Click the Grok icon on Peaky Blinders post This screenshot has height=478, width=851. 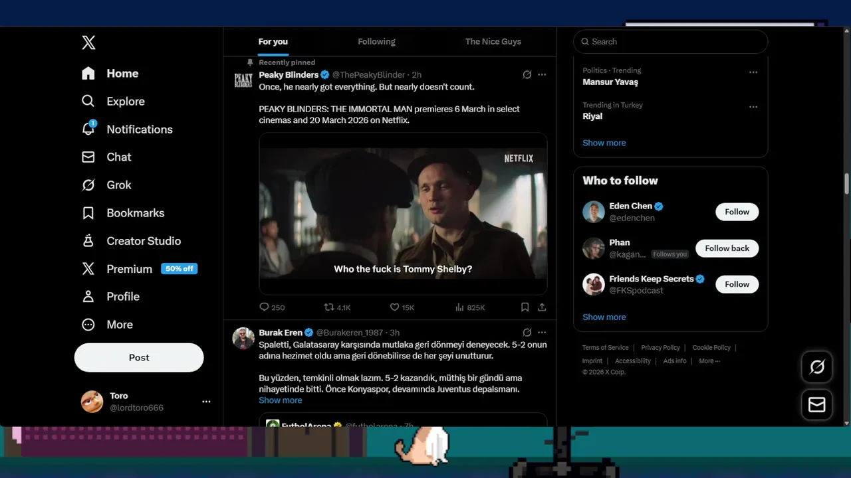(x=527, y=75)
